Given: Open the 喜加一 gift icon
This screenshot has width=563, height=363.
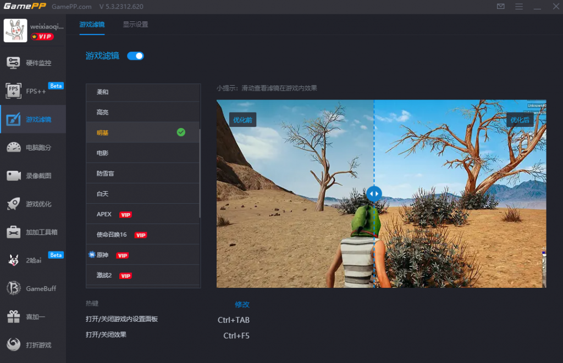Looking at the screenshot, I should point(13,317).
